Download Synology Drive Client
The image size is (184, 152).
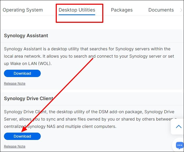tap(22, 136)
